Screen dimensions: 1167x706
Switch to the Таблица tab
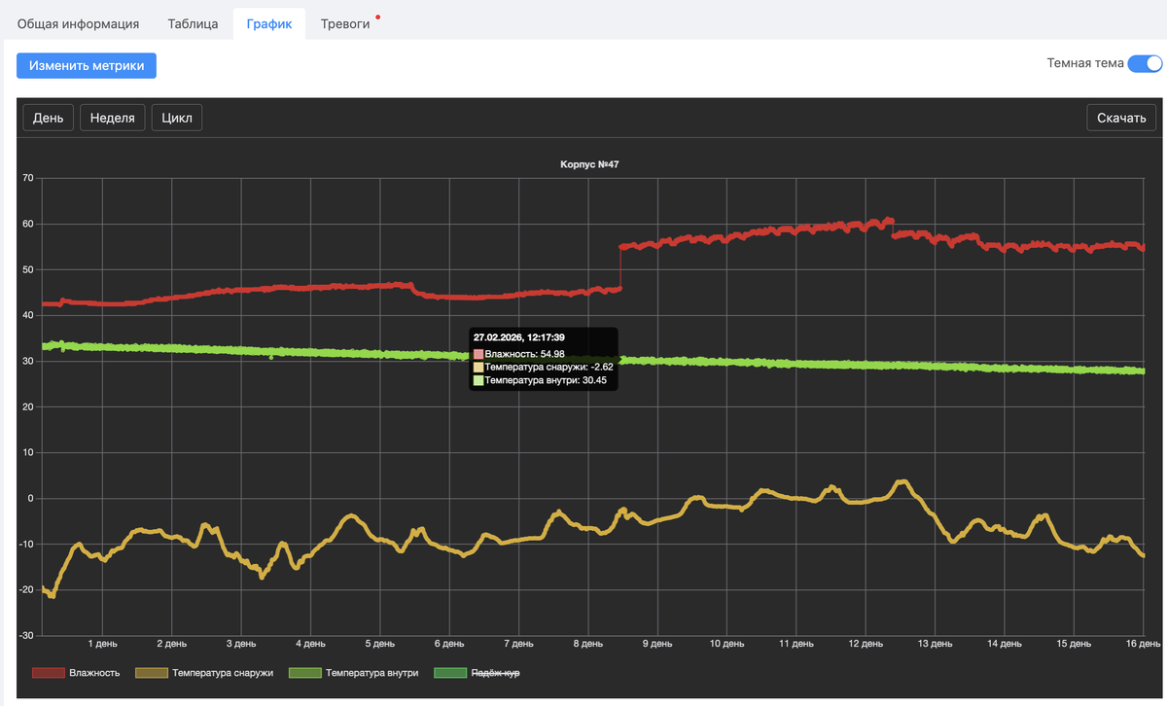point(193,23)
